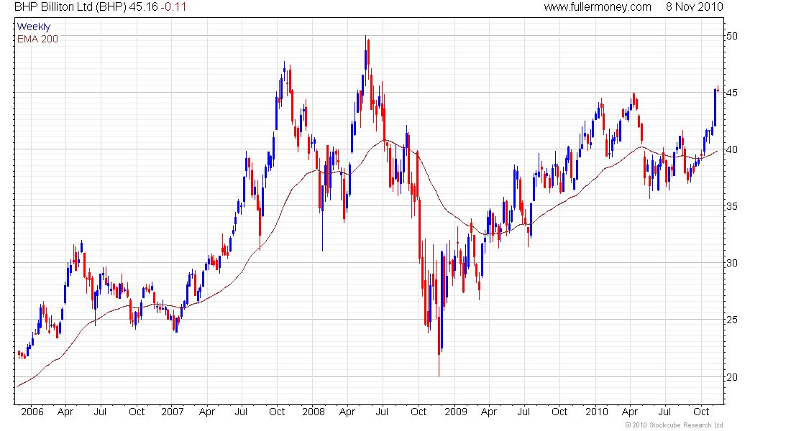Click the Apr label following 2008
The height and width of the screenshot is (431, 791).
347,412
